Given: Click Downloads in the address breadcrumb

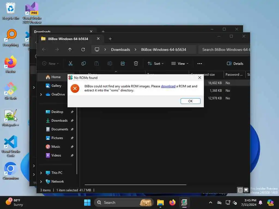Looking at the screenshot, I should (x=120, y=50).
